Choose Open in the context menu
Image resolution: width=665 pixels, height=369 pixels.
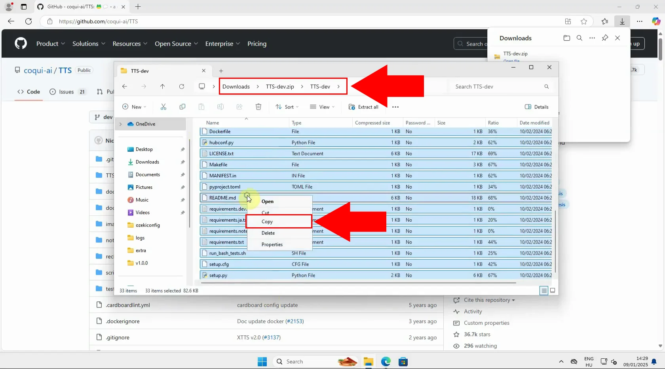(279, 202)
